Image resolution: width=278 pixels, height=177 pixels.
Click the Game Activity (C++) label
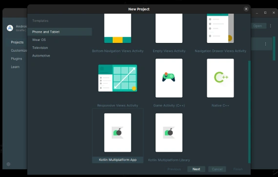[169, 106]
